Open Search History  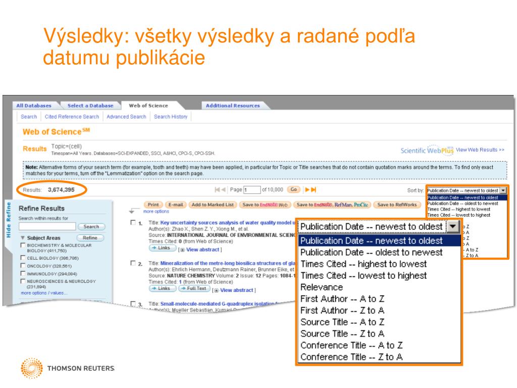coord(171,117)
